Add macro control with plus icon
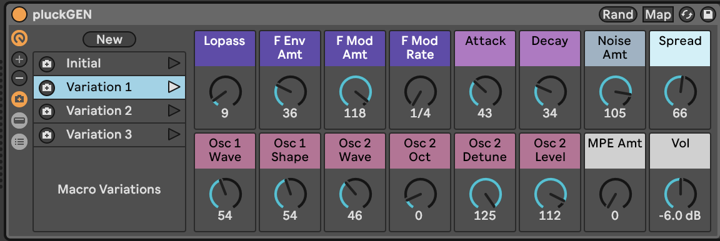Image resolution: width=720 pixels, height=241 pixels. 19,60
